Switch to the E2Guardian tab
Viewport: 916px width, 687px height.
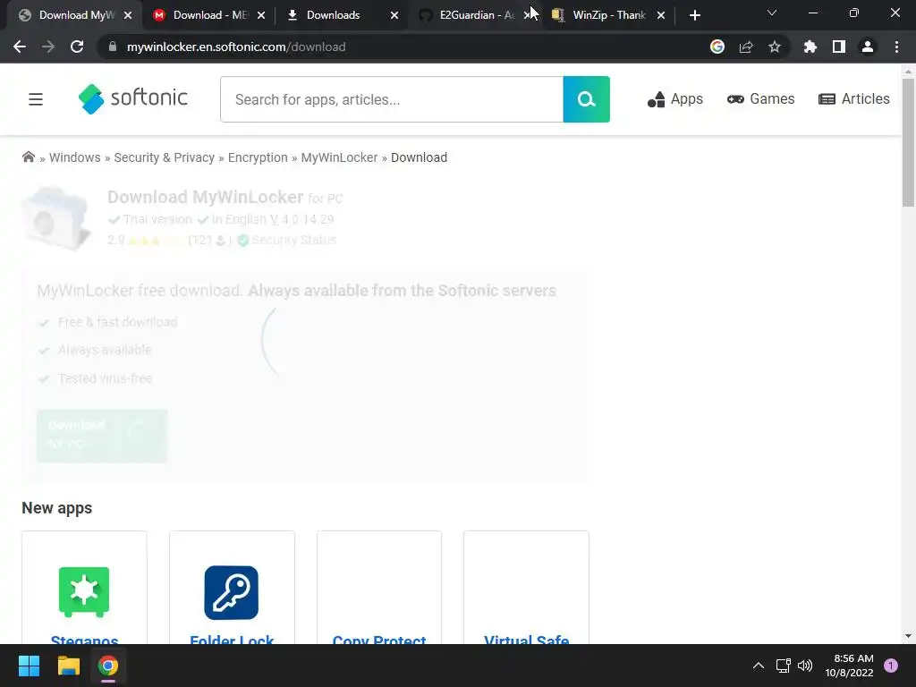tap(474, 15)
